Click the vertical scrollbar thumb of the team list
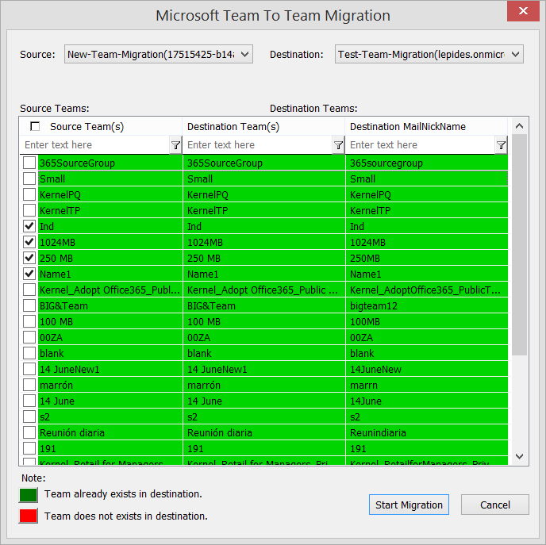The image size is (546, 545). click(x=519, y=244)
